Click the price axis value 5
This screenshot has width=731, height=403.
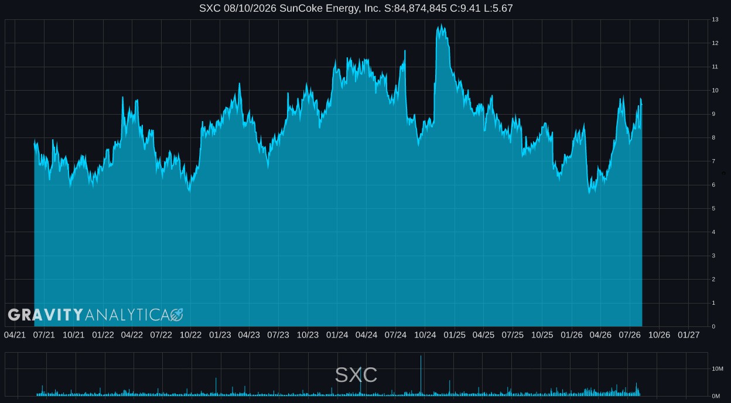713,208
